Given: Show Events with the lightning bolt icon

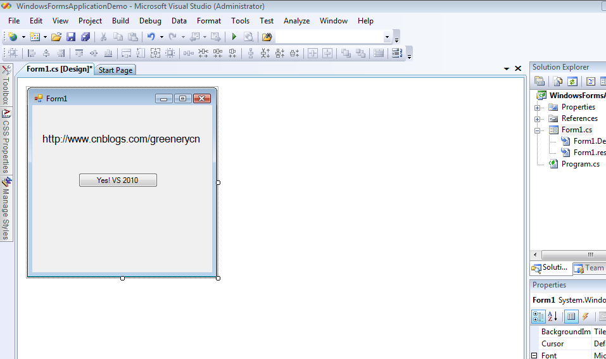Looking at the screenshot, I should (586, 317).
